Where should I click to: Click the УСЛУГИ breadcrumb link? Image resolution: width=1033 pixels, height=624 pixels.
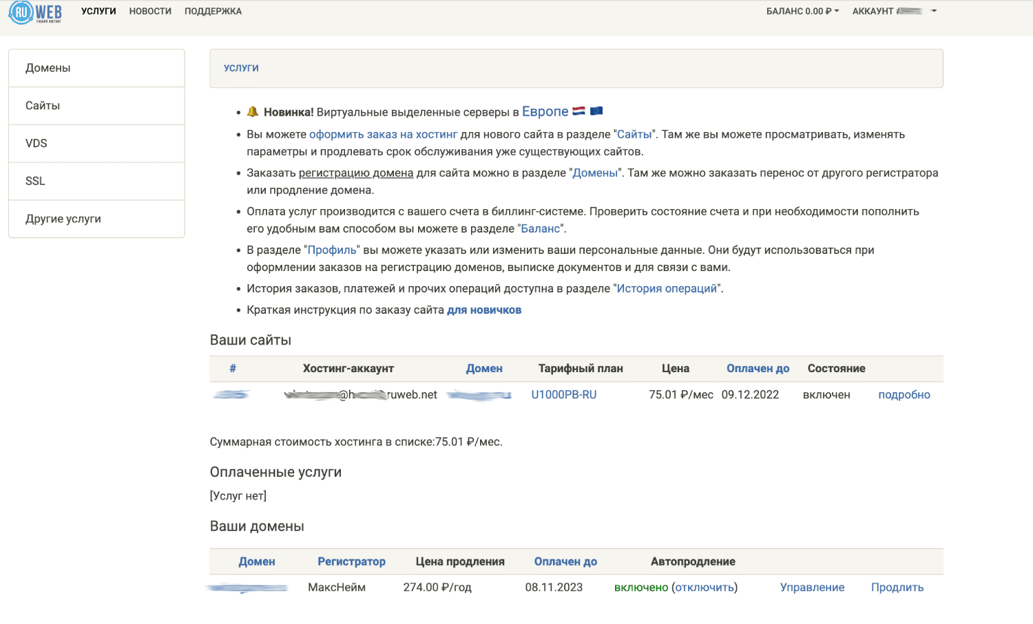241,68
